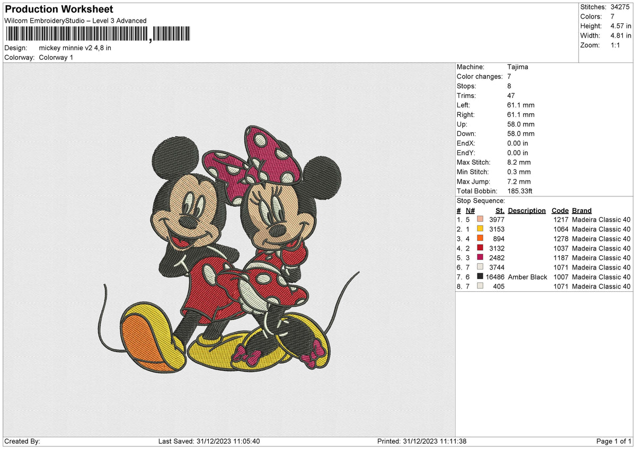Image resolution: width=636 pixels, height=449 pixels.
Task: Click the Trims value 47
Action: click(x=511, y=95)
